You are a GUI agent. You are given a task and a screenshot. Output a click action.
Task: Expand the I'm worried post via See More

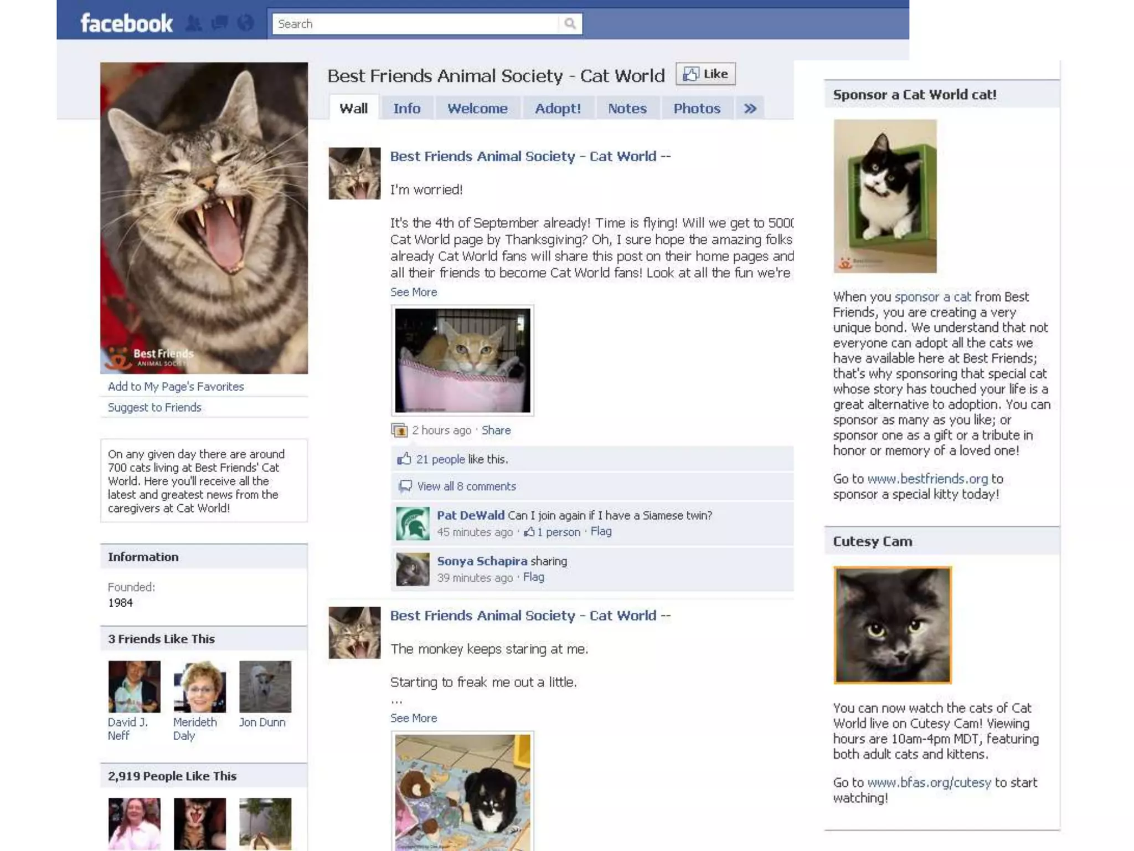click(413, 292)
